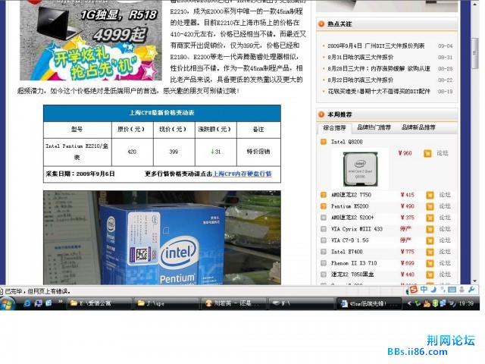Click the orange bullet icon beside 本周推荐
The image size is (485, 364).
pyautogui.click(x=321, y=115)
